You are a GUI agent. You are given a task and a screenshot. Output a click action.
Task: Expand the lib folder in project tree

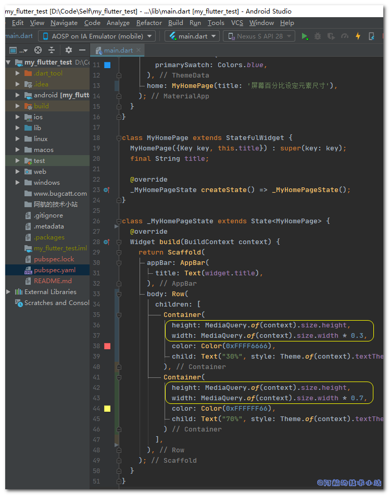pyautogui.click(x=18, y=128)
